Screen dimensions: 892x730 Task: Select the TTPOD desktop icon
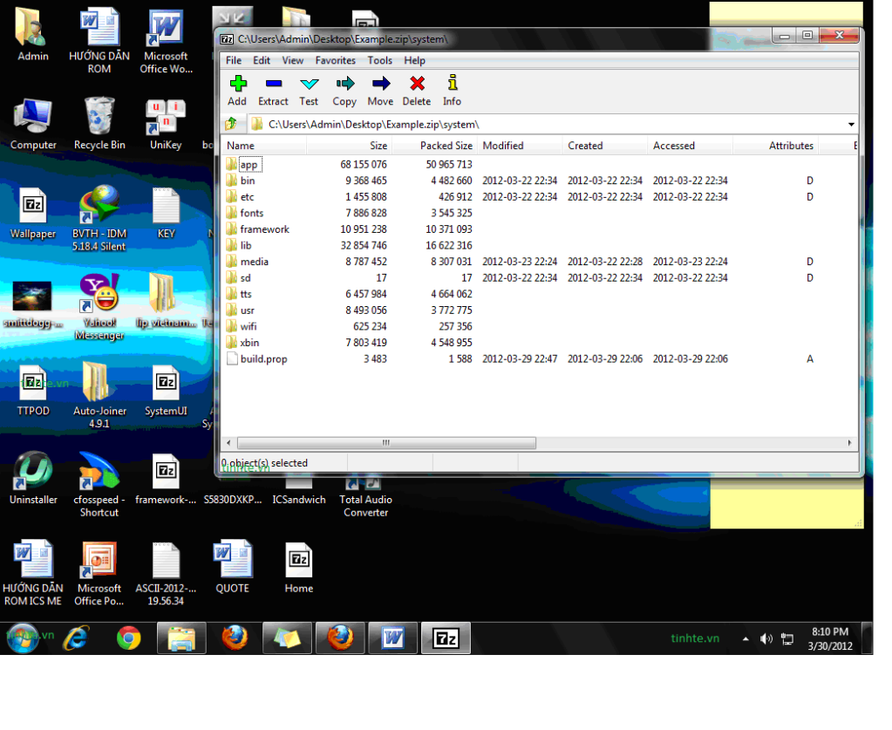33,391
